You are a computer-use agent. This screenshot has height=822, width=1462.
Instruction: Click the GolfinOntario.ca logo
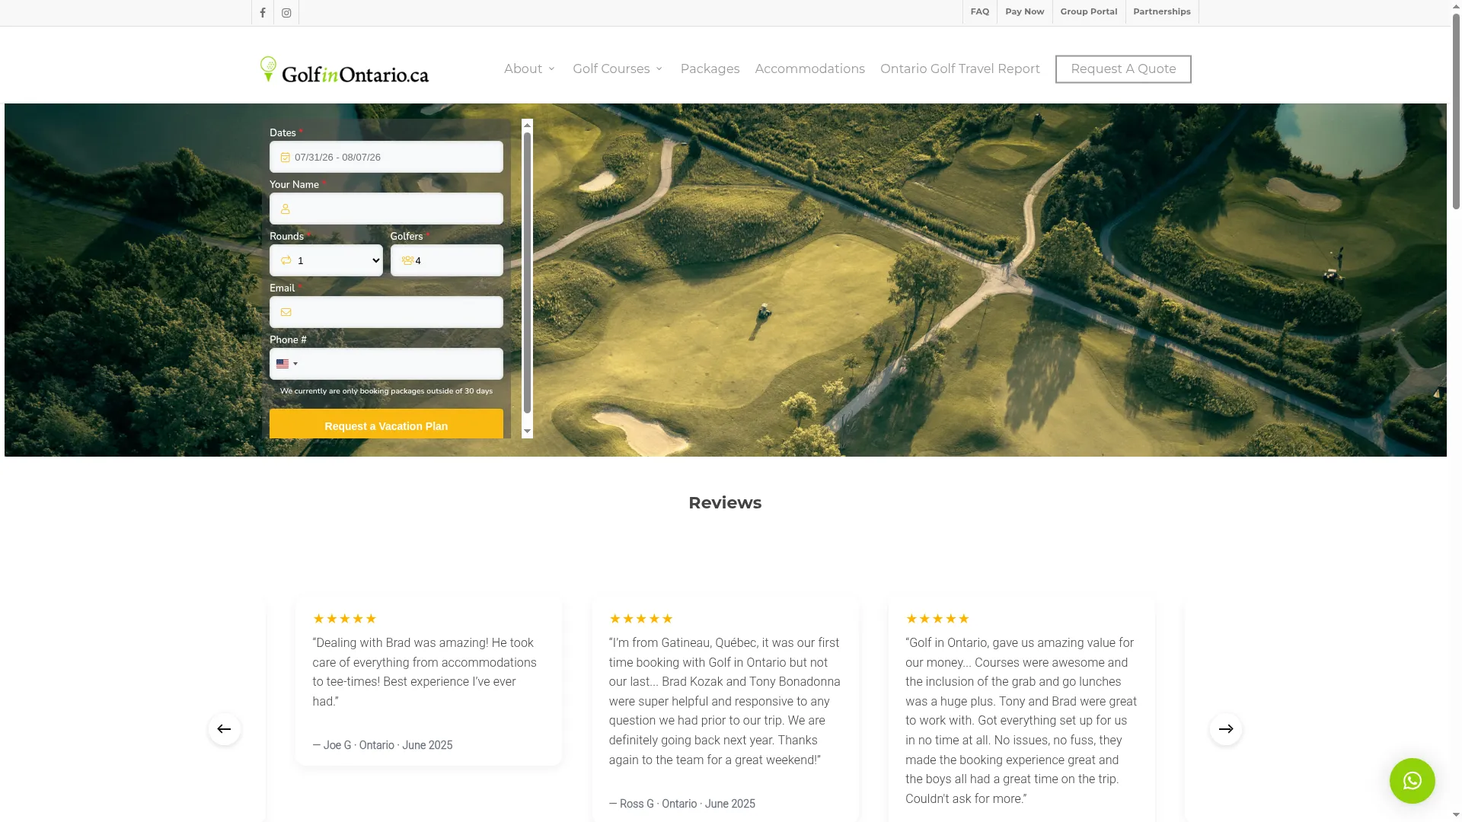coord(344,69)
